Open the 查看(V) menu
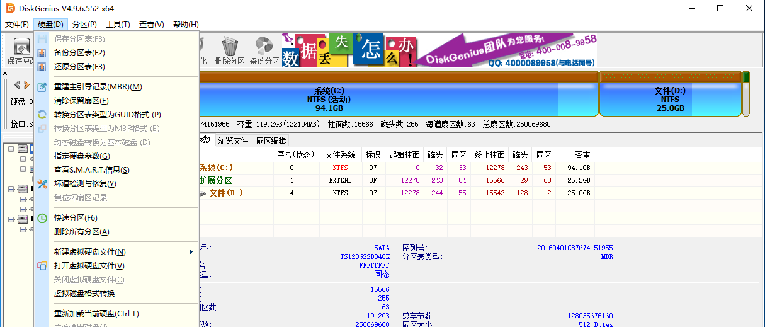The image size is (765, 327). [x=152, y=25]
